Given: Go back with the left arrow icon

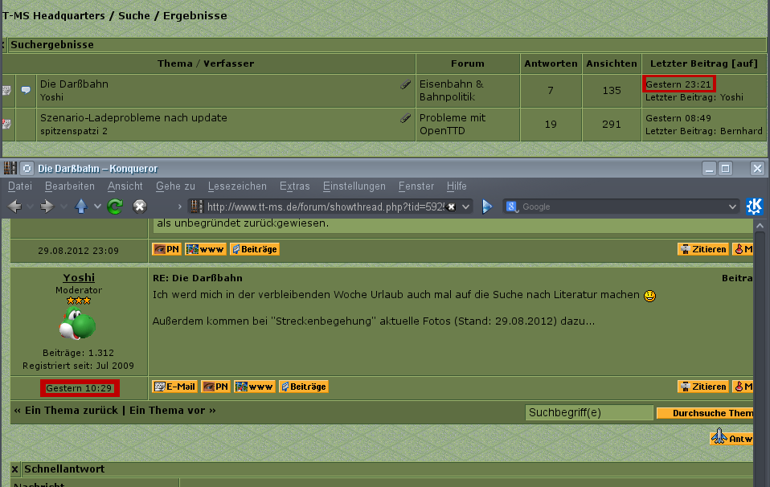Looking at the screenshot, I should 14,207.
